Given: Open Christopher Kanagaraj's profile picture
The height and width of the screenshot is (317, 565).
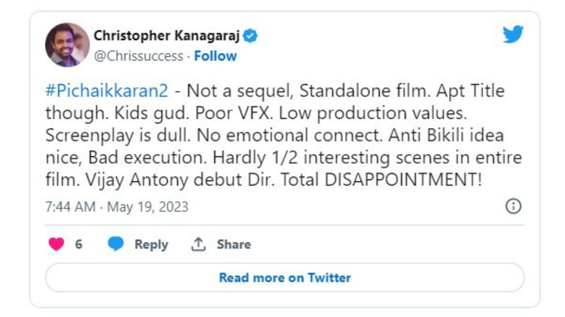Looking at the screenshot, I should pyautogui.click(x=67, y=45).
